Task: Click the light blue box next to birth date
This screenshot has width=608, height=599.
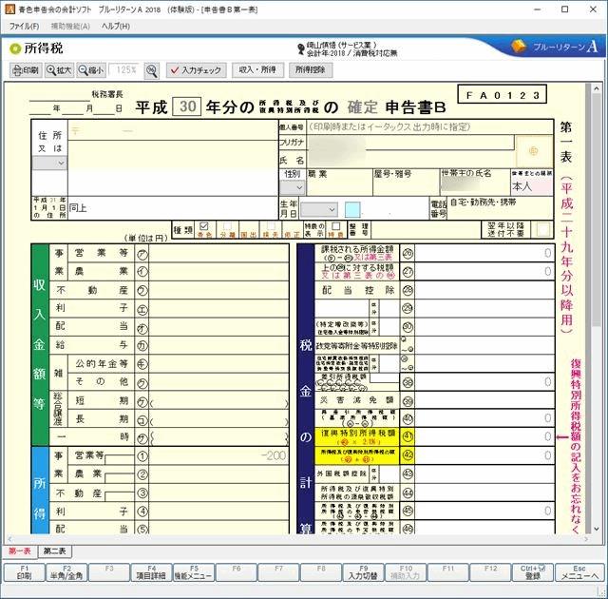Action: tap(352, 209)
